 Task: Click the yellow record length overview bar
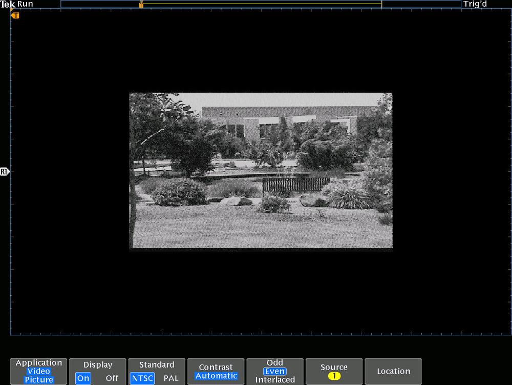(x=261, y=4)
